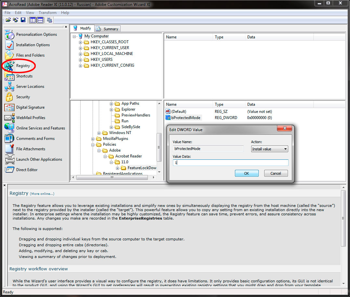Open Installation Options via its checkmark icon
The height and width of the screenshot is (297, 350).
[9, 45]
